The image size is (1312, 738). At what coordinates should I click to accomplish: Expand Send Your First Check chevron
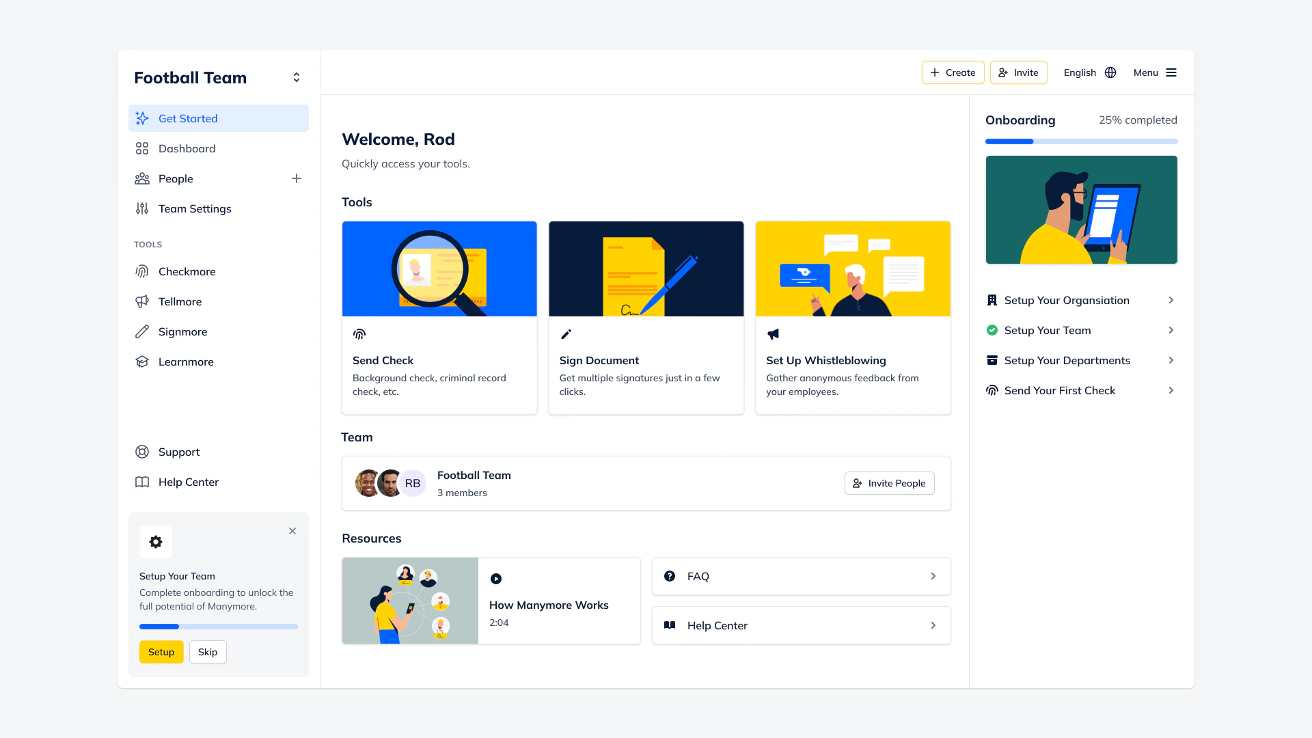tap(1171, 390)
